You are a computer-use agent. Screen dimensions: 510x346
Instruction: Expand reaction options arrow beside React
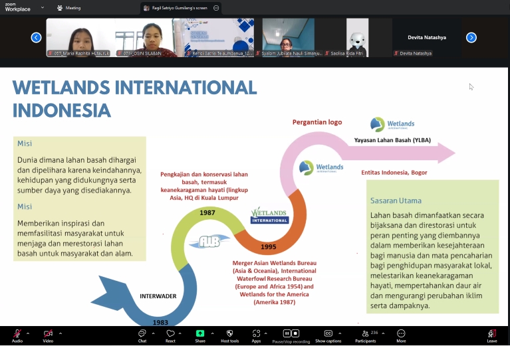point(180,333)
